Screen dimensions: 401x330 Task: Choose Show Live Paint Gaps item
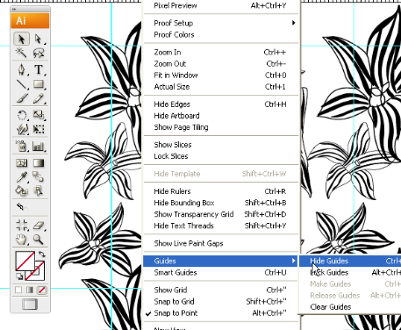[x=221, y=243]
